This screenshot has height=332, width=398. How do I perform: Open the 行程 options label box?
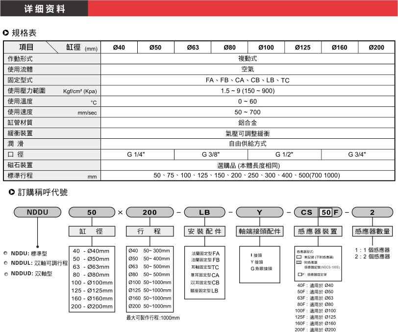coord(149,231)
